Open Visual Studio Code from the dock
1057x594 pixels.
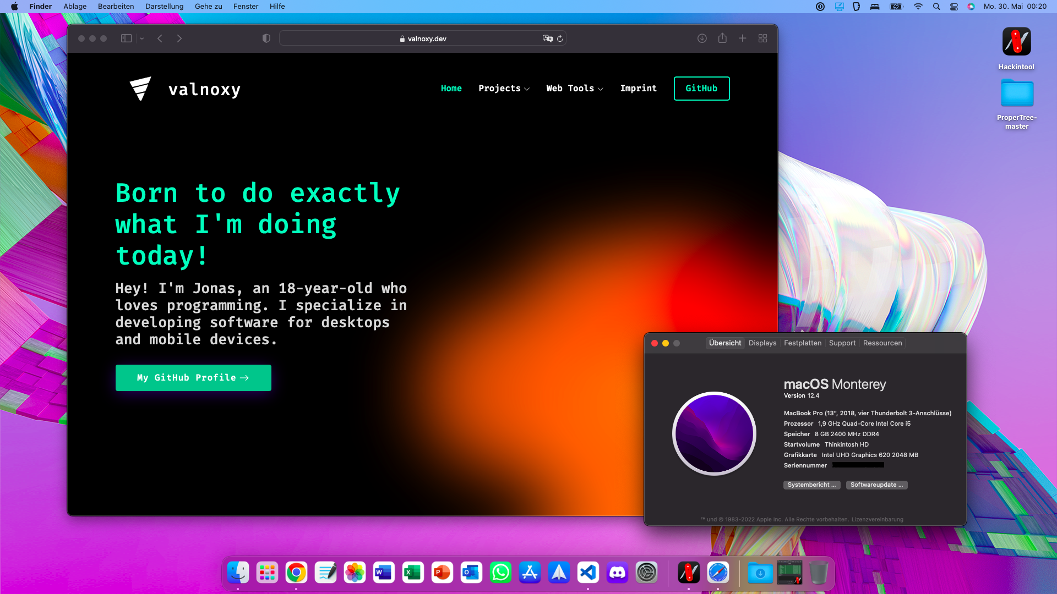pyautogui.click(x=588, y=573)
